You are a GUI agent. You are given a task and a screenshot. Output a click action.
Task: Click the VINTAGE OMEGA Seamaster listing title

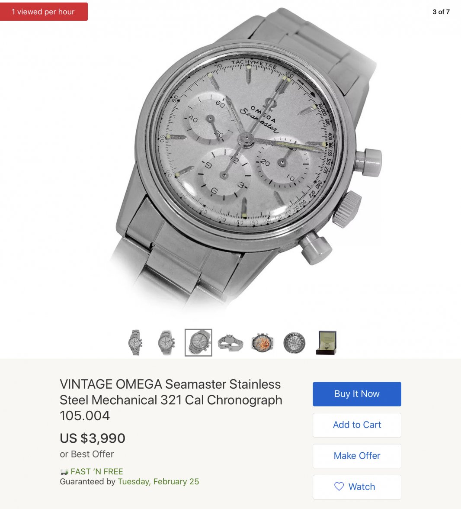point(170,400)
